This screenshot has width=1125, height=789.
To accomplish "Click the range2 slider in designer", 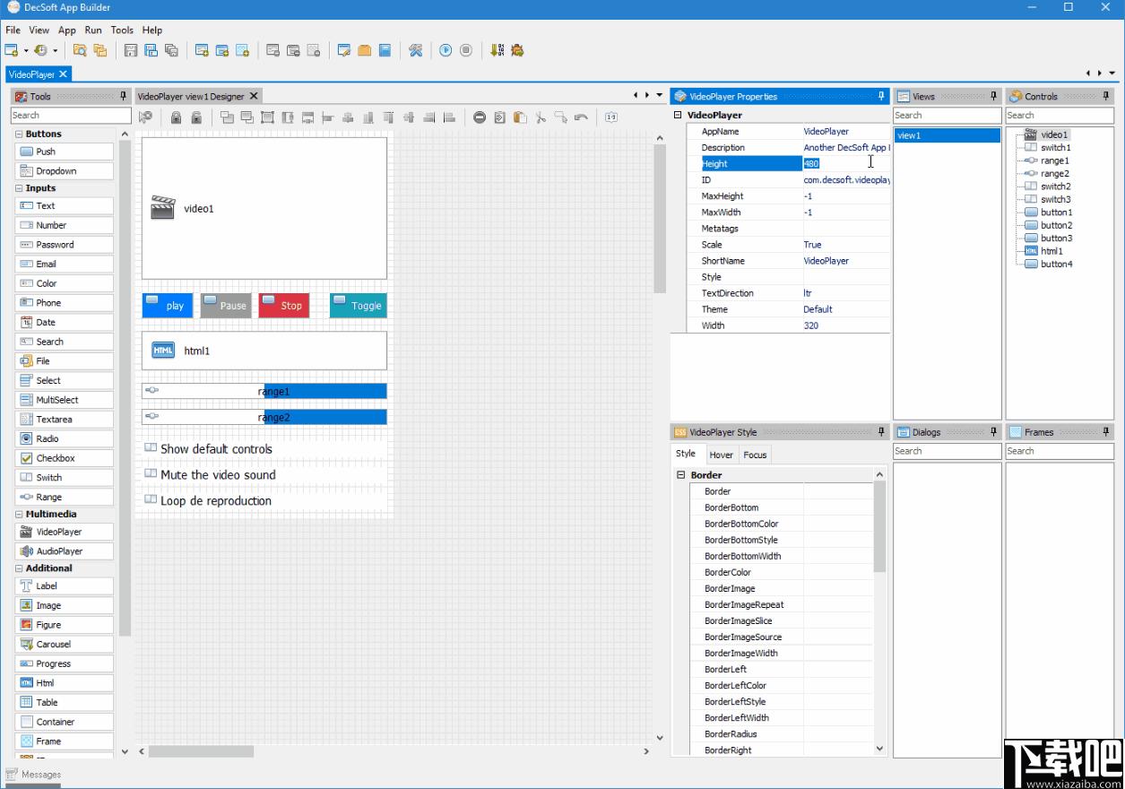I will coord(264,417).
